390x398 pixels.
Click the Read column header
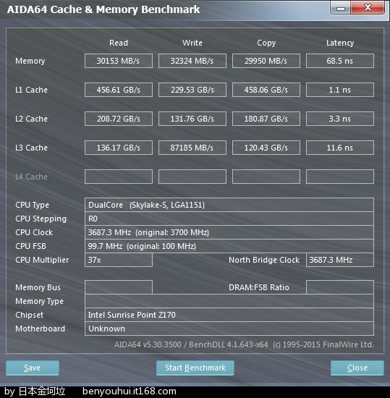[x=119, y=43]
